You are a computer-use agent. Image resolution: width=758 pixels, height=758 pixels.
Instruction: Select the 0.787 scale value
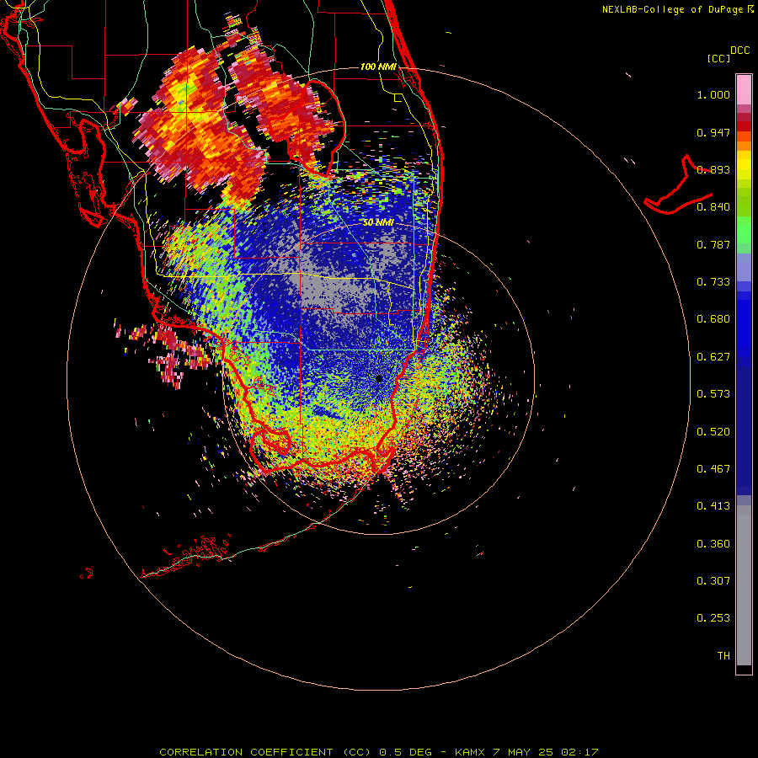pos(713,244)
